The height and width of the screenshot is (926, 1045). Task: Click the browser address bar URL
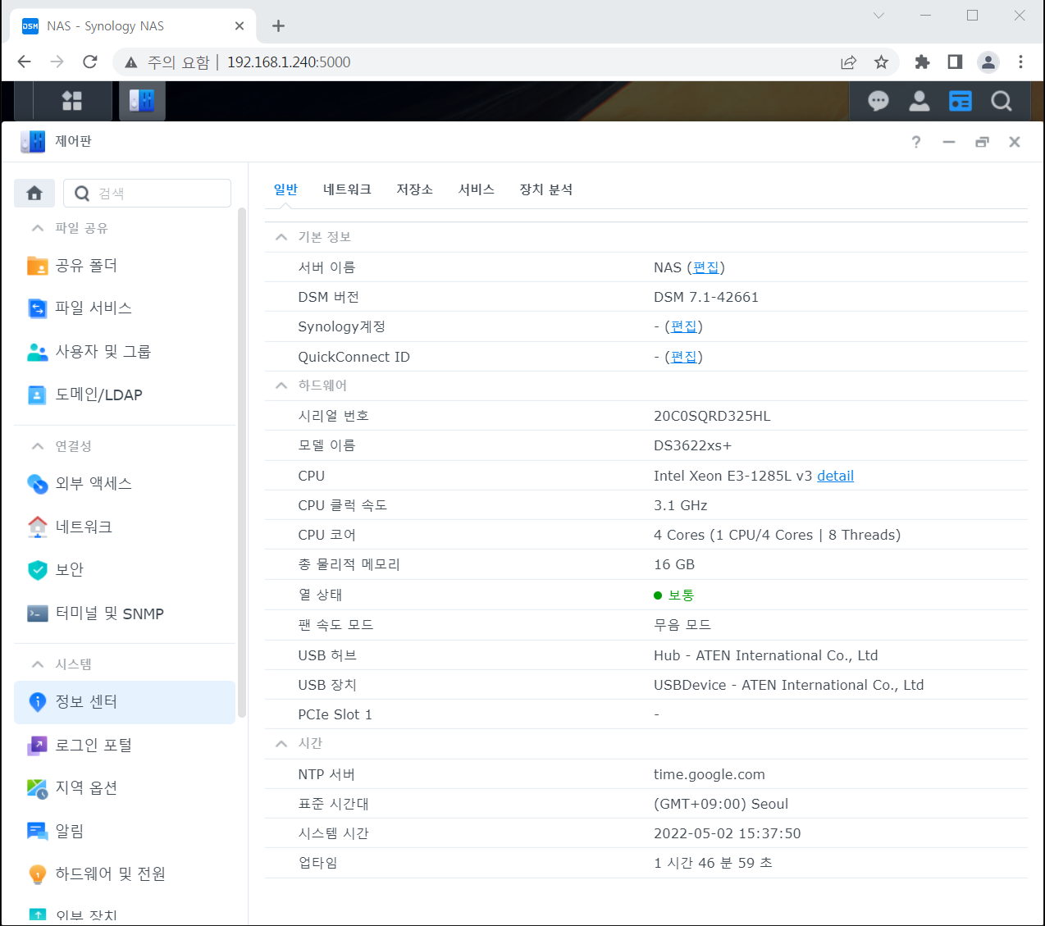coord(289,62)
